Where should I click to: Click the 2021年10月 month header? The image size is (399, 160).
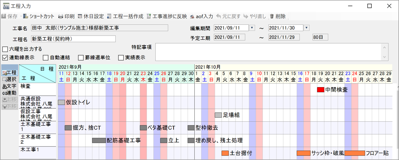(x=293, y=67)
